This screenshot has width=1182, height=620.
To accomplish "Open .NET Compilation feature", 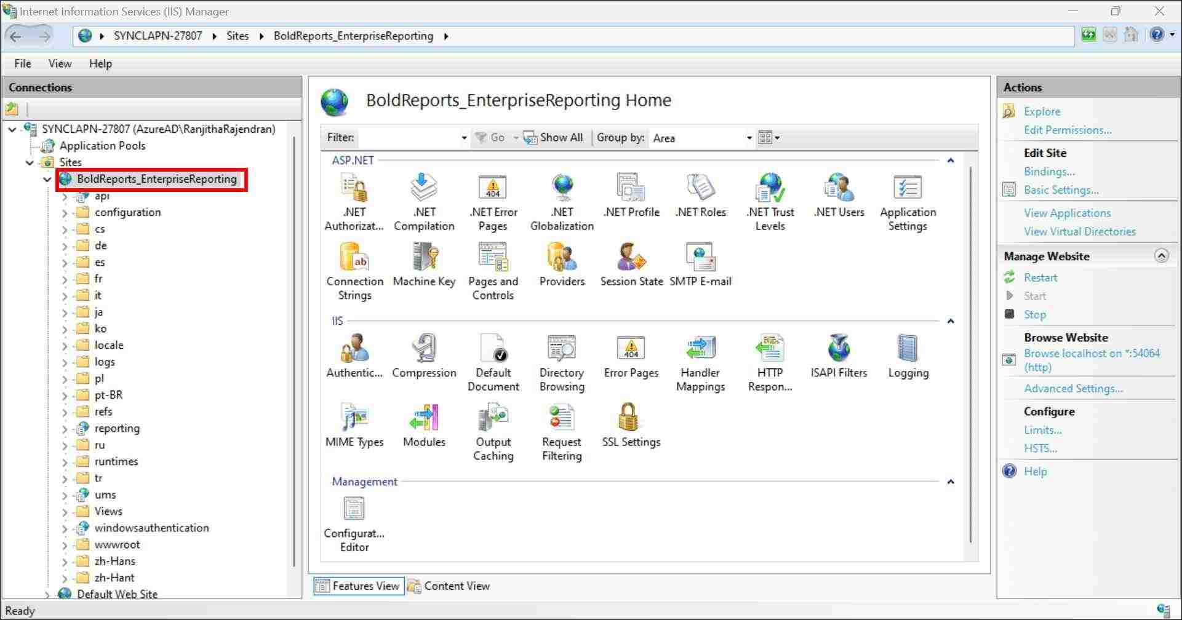I will coord(424,202).
